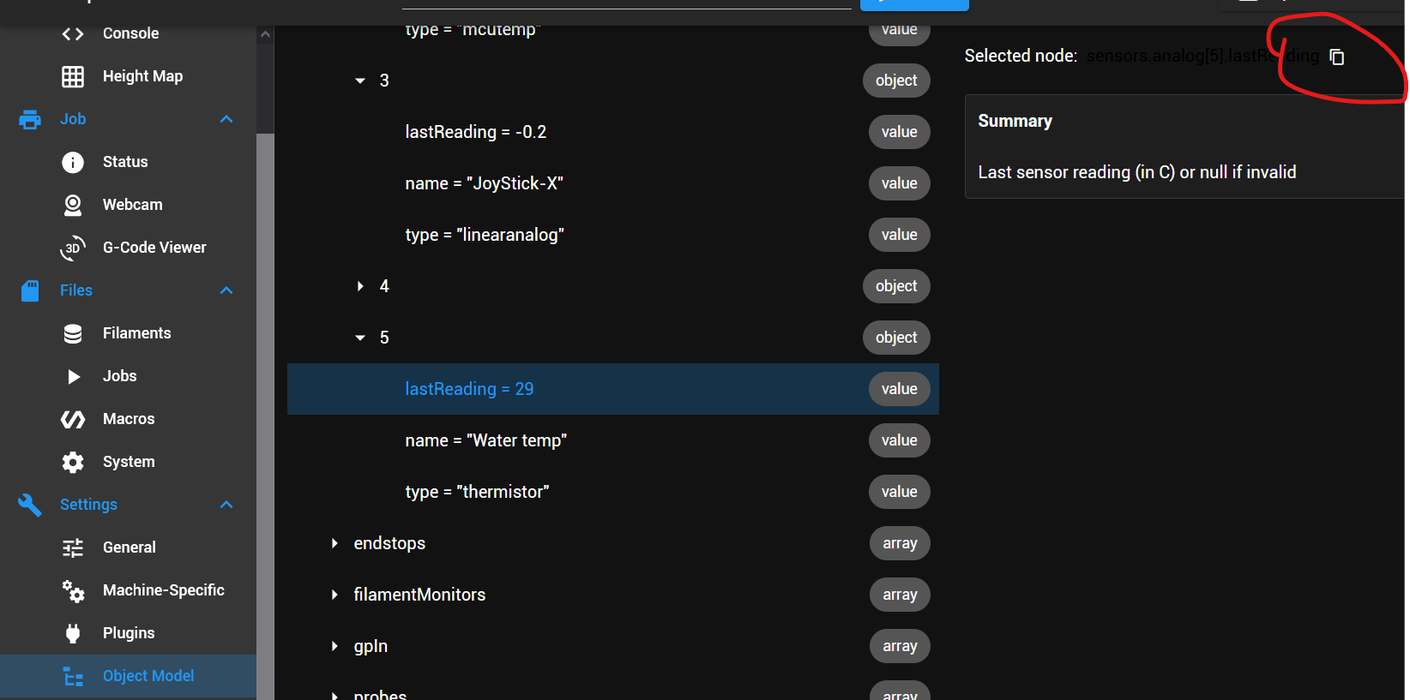Open the System files page
The height and width of the screenshot is (700, 1410).
128,462
